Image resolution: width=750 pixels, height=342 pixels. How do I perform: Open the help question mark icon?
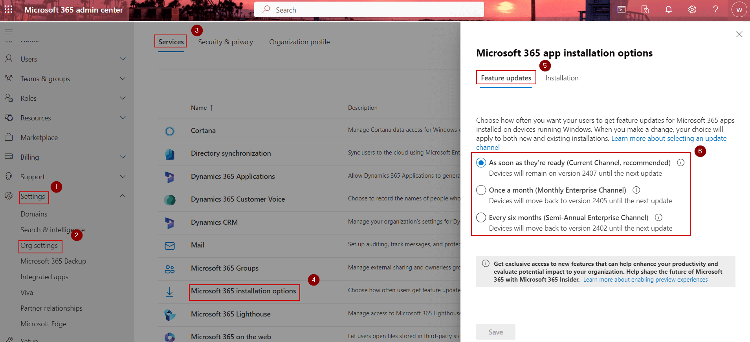[x=715, y=9]
